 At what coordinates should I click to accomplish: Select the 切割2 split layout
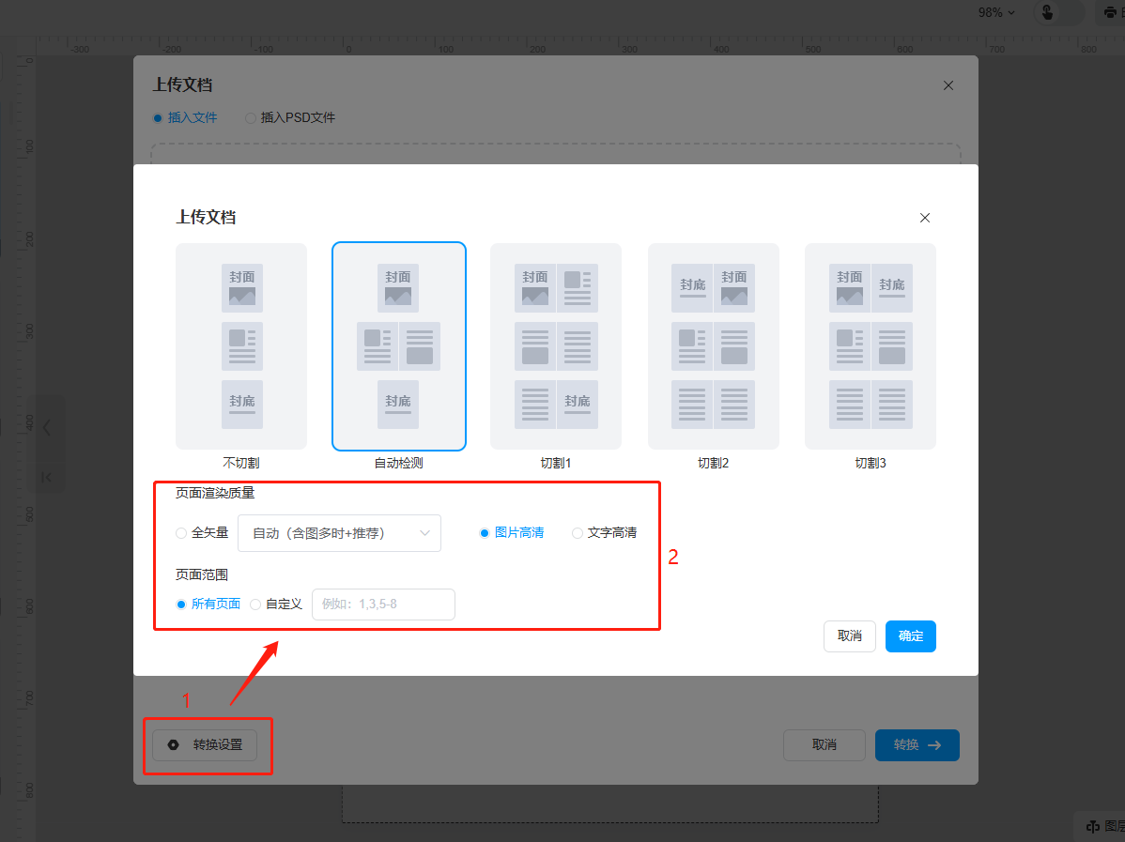click(713, 345)
